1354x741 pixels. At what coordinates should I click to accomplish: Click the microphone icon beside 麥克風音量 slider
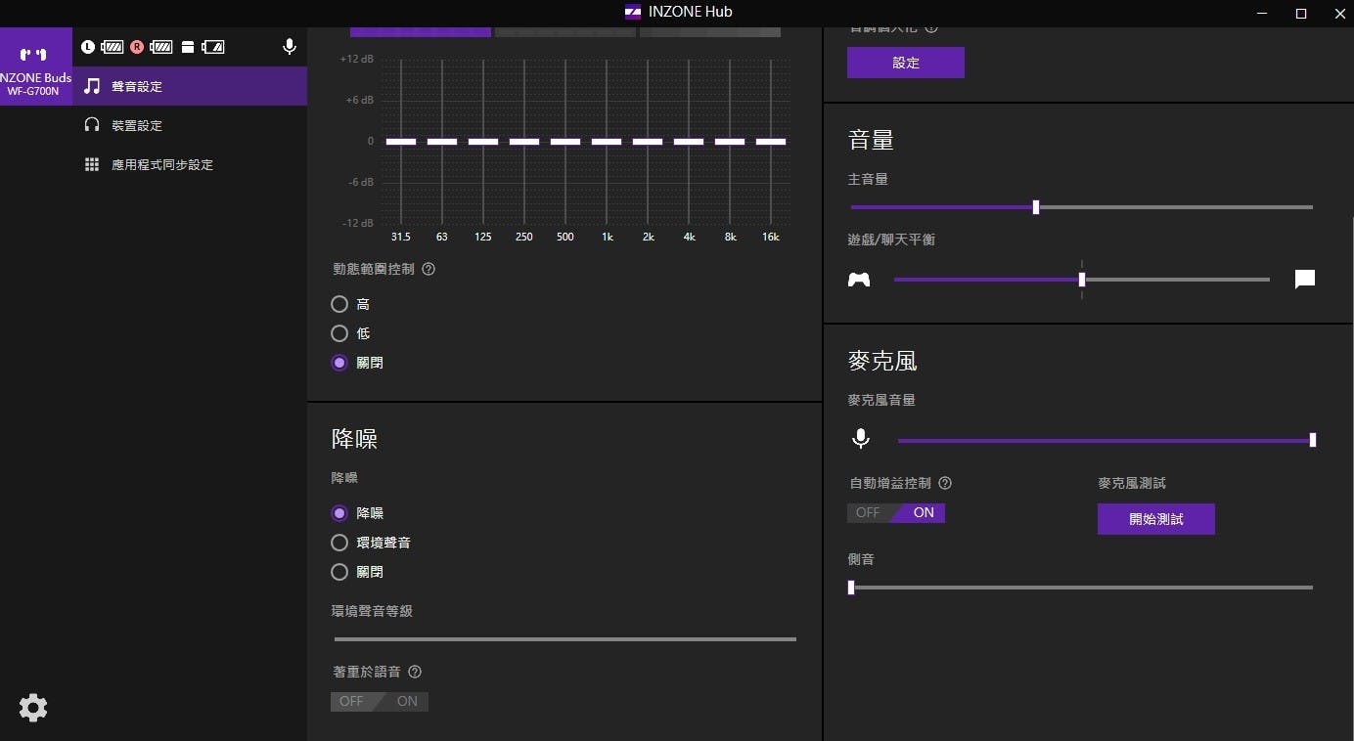pos(861,439)
